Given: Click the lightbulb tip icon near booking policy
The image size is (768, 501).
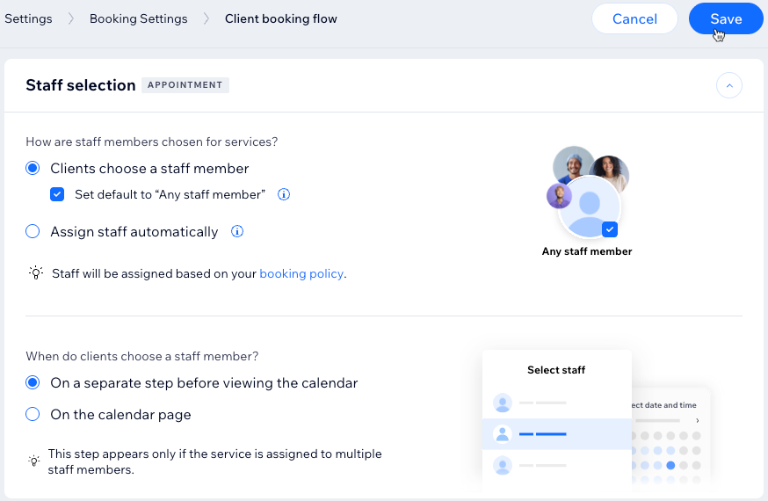Looking at the screenshot, I should tap(35, 273).
